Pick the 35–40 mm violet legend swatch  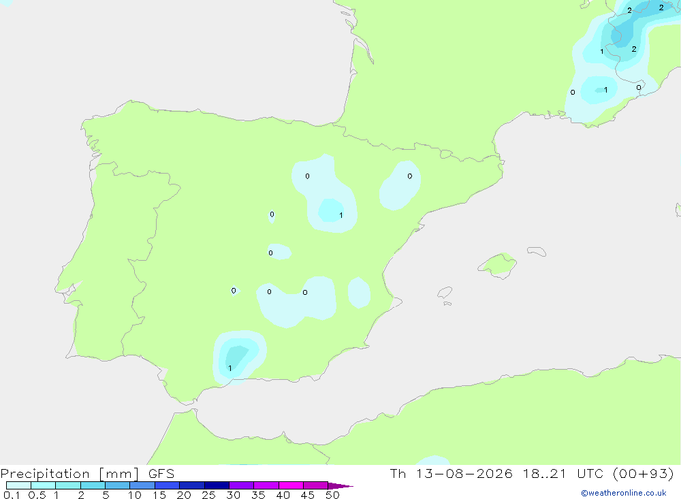[x=266, y=485]
